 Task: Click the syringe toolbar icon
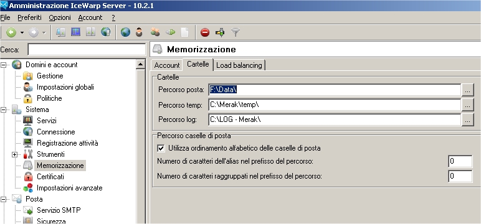pos(220,32)
